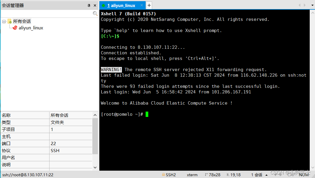Viewport: 315px width, 178px height.
Task: Focus the session manager search field
Action: click(x=47, y=14)
